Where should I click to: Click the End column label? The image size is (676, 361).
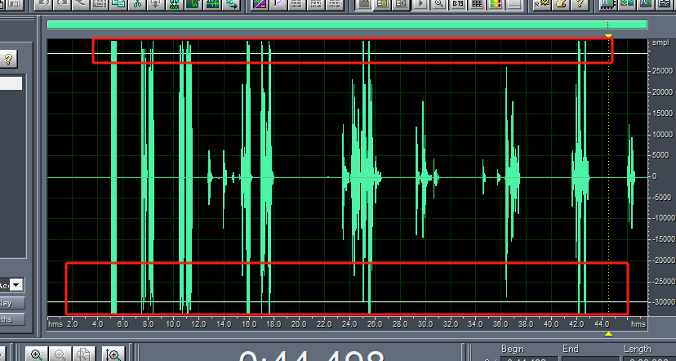pyautogui.click(x=571, y=349)
